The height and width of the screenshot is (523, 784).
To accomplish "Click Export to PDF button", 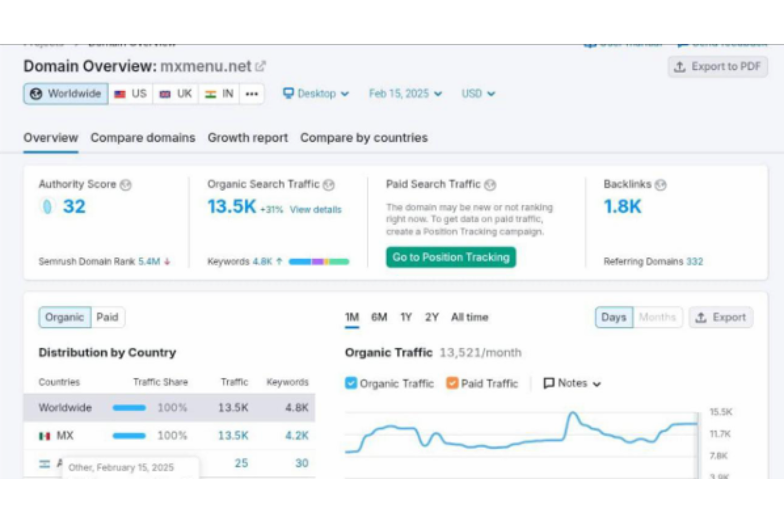I will click(717, 67).
